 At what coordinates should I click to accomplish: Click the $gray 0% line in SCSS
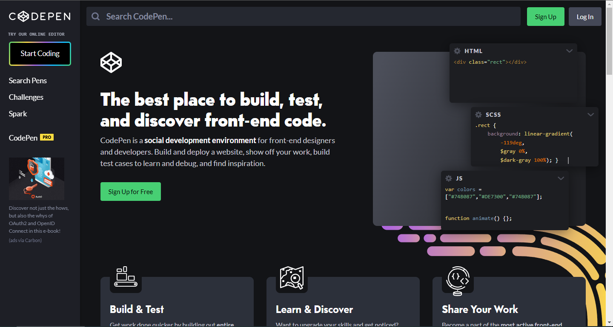pyautogui.click(x=514, y=151)
